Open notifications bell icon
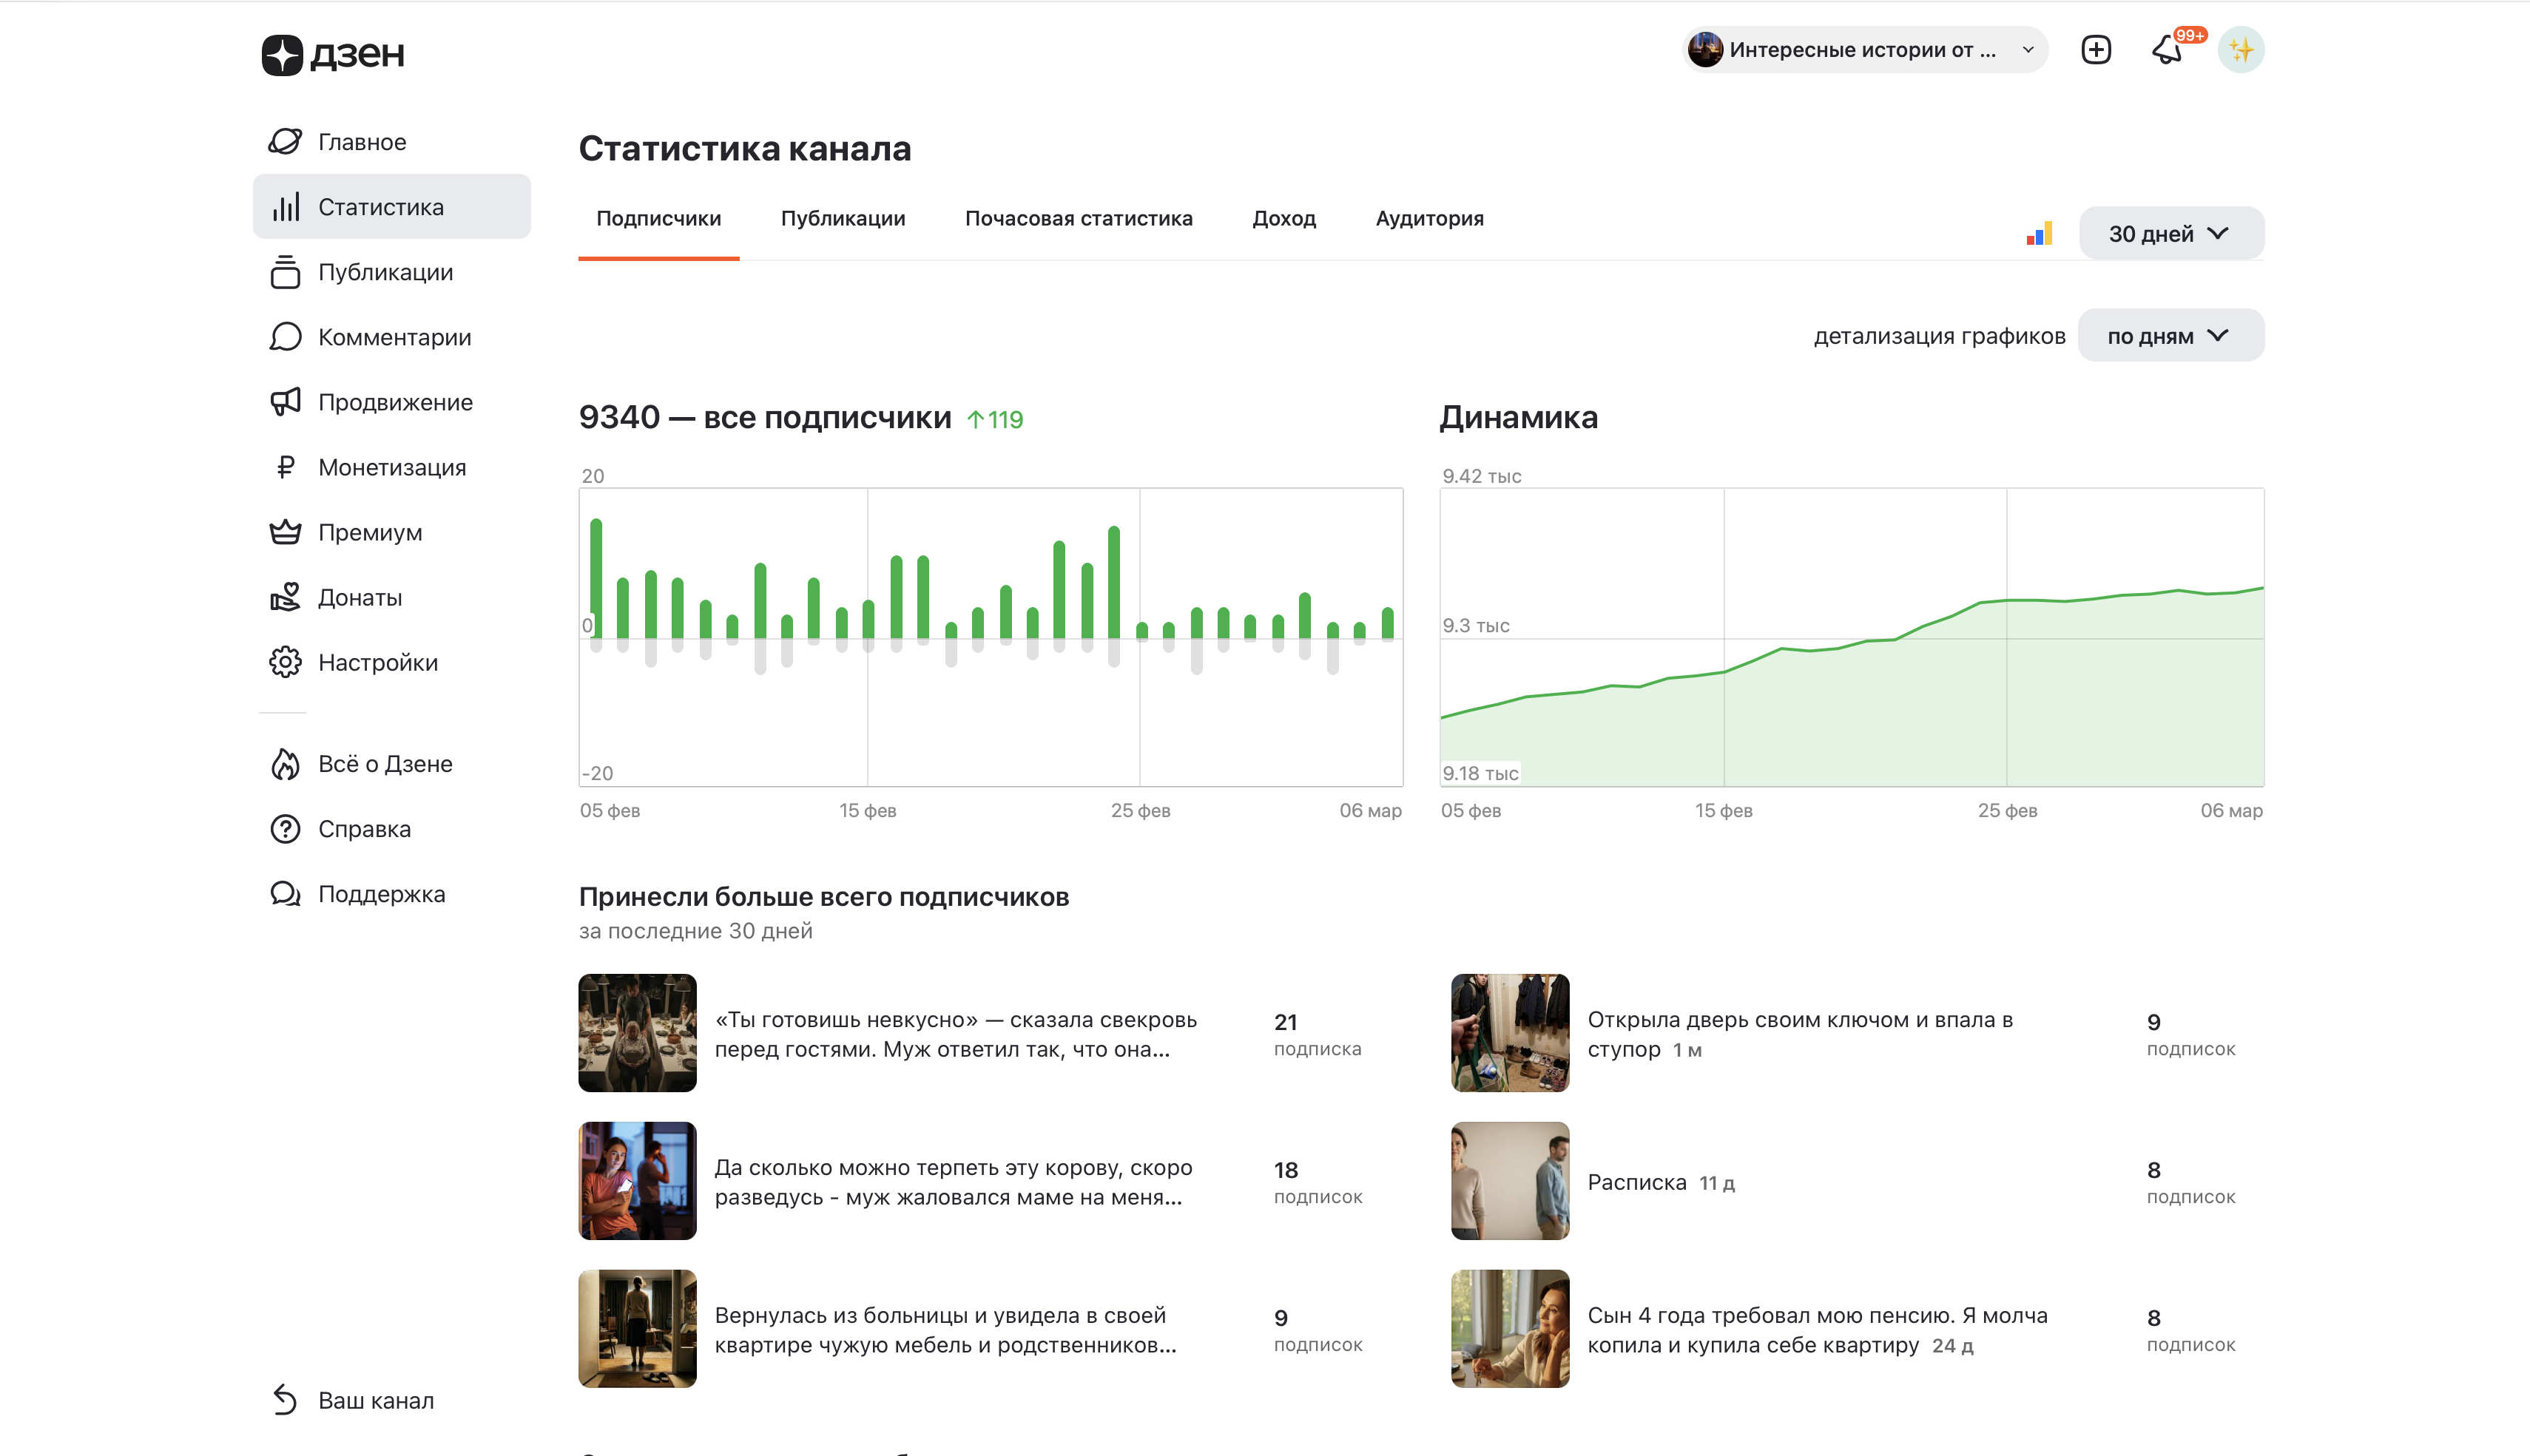This screenshot has width=2530, height=1456. (x=2167, y=50)
